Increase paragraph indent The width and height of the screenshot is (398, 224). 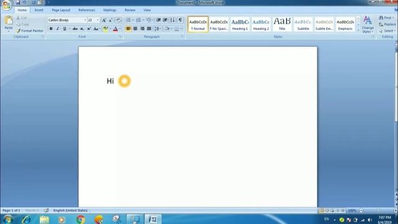(165, 20)
